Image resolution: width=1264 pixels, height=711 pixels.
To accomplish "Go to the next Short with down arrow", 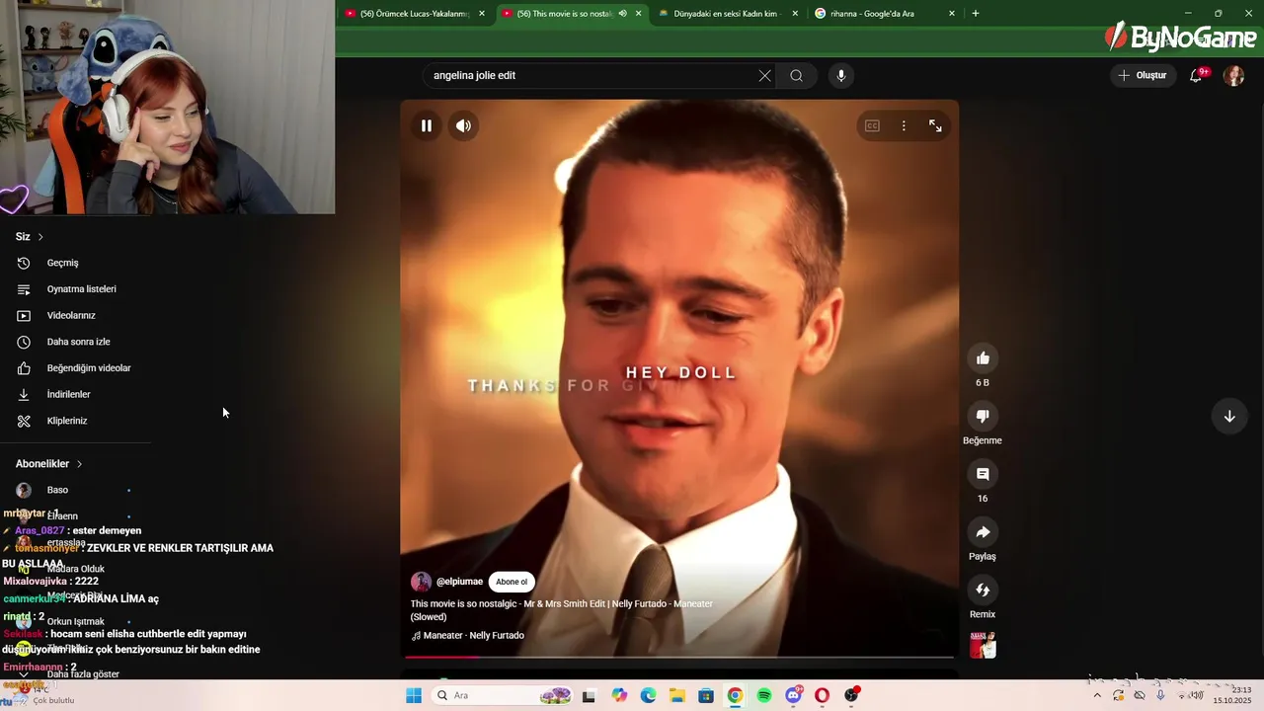I will (1229, 416).
